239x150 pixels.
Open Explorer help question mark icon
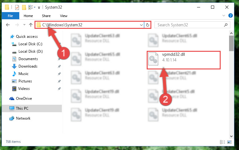231,15
